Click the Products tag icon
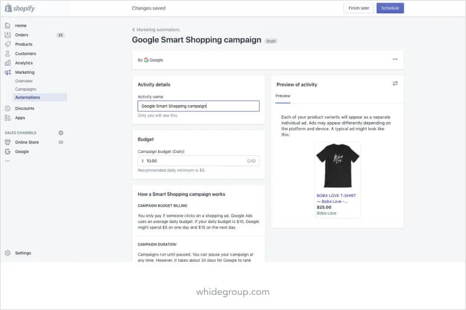466x310 pixels. point(8,44)
